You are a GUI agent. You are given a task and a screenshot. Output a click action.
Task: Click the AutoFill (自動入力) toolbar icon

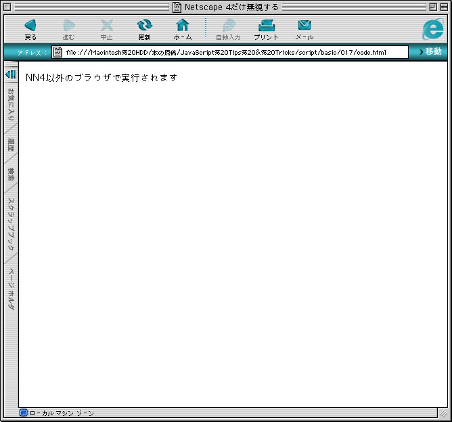coord(227,26)
